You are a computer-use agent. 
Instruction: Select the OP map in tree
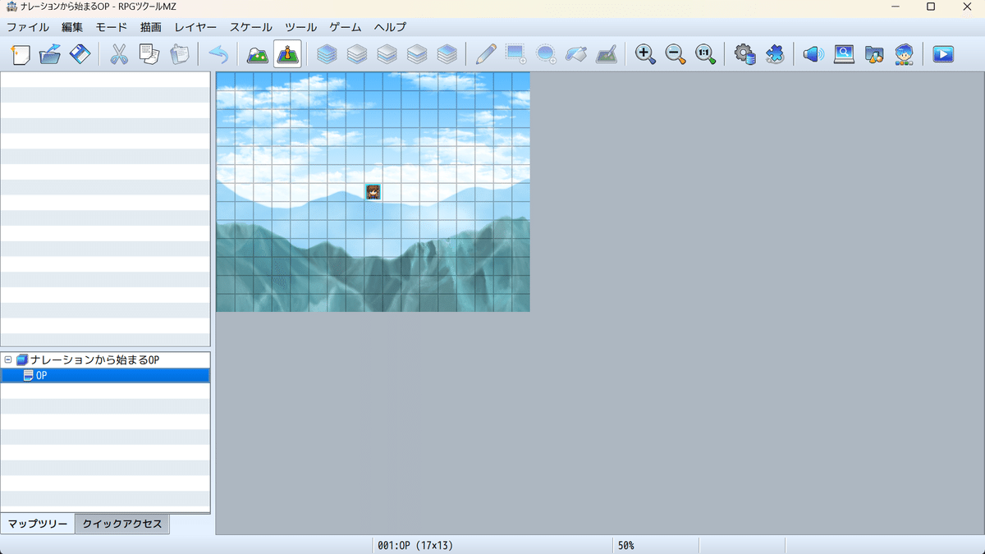point(105,375)
